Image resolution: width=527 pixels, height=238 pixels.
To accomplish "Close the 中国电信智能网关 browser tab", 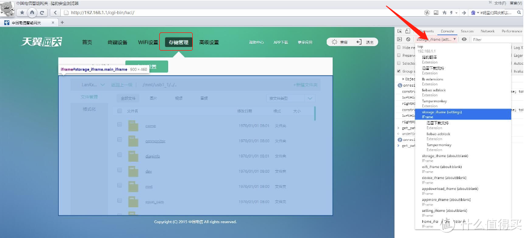I will point(53,22).
